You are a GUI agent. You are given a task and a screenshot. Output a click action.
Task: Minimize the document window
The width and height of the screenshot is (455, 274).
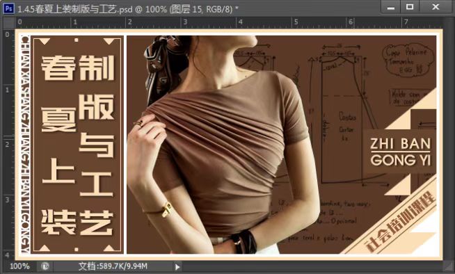tap(390, 7)
